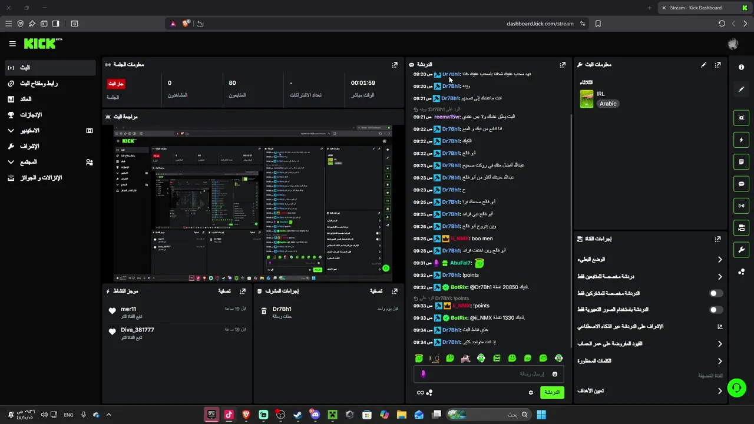The height and width of the screenshot is (424, 754).
Task: Click the purple microphone in chat input
Action: point(423,374)
